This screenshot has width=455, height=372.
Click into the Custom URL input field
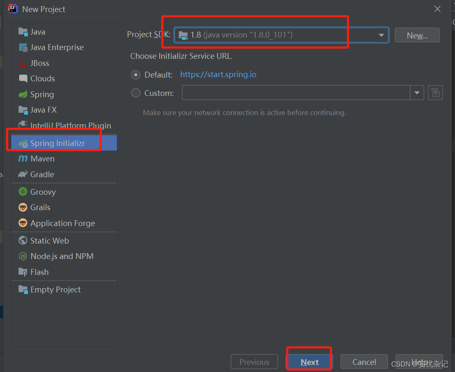click(x=296, y=93)
